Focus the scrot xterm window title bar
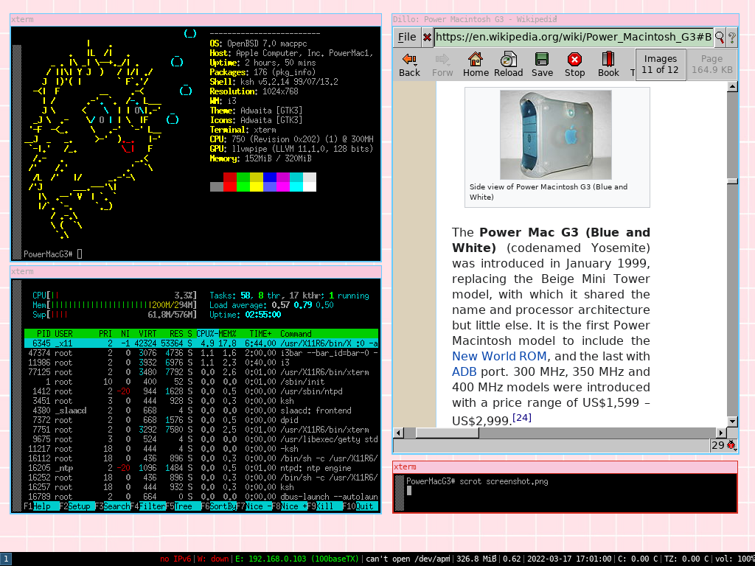The image size is (755, 566). [x=565, y=467]
